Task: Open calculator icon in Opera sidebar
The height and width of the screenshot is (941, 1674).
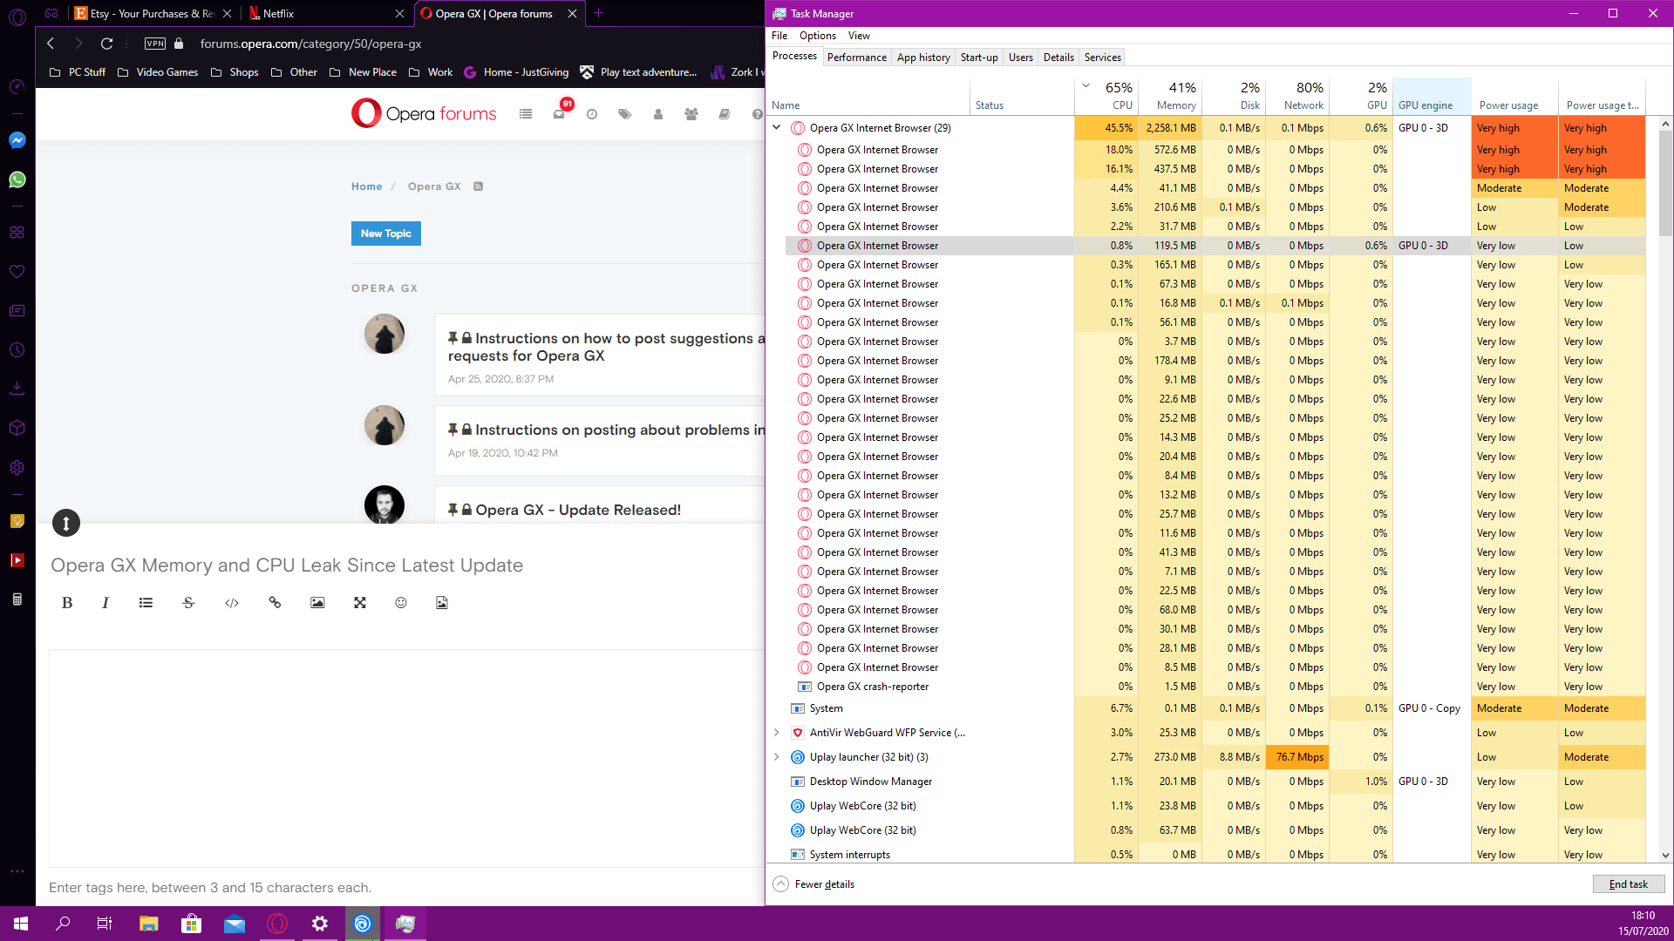Action: pos(17,599)
